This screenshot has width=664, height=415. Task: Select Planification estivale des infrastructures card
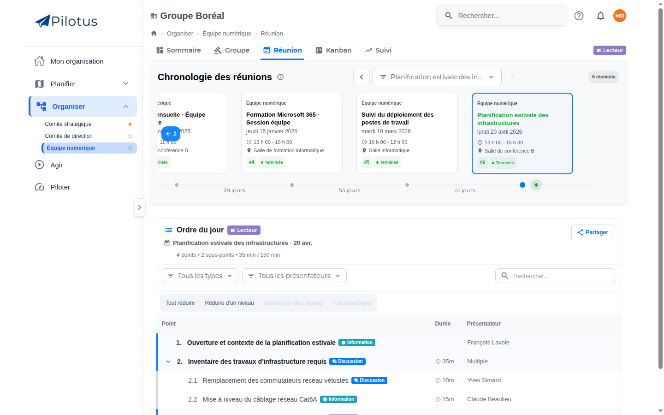point(522,133)
